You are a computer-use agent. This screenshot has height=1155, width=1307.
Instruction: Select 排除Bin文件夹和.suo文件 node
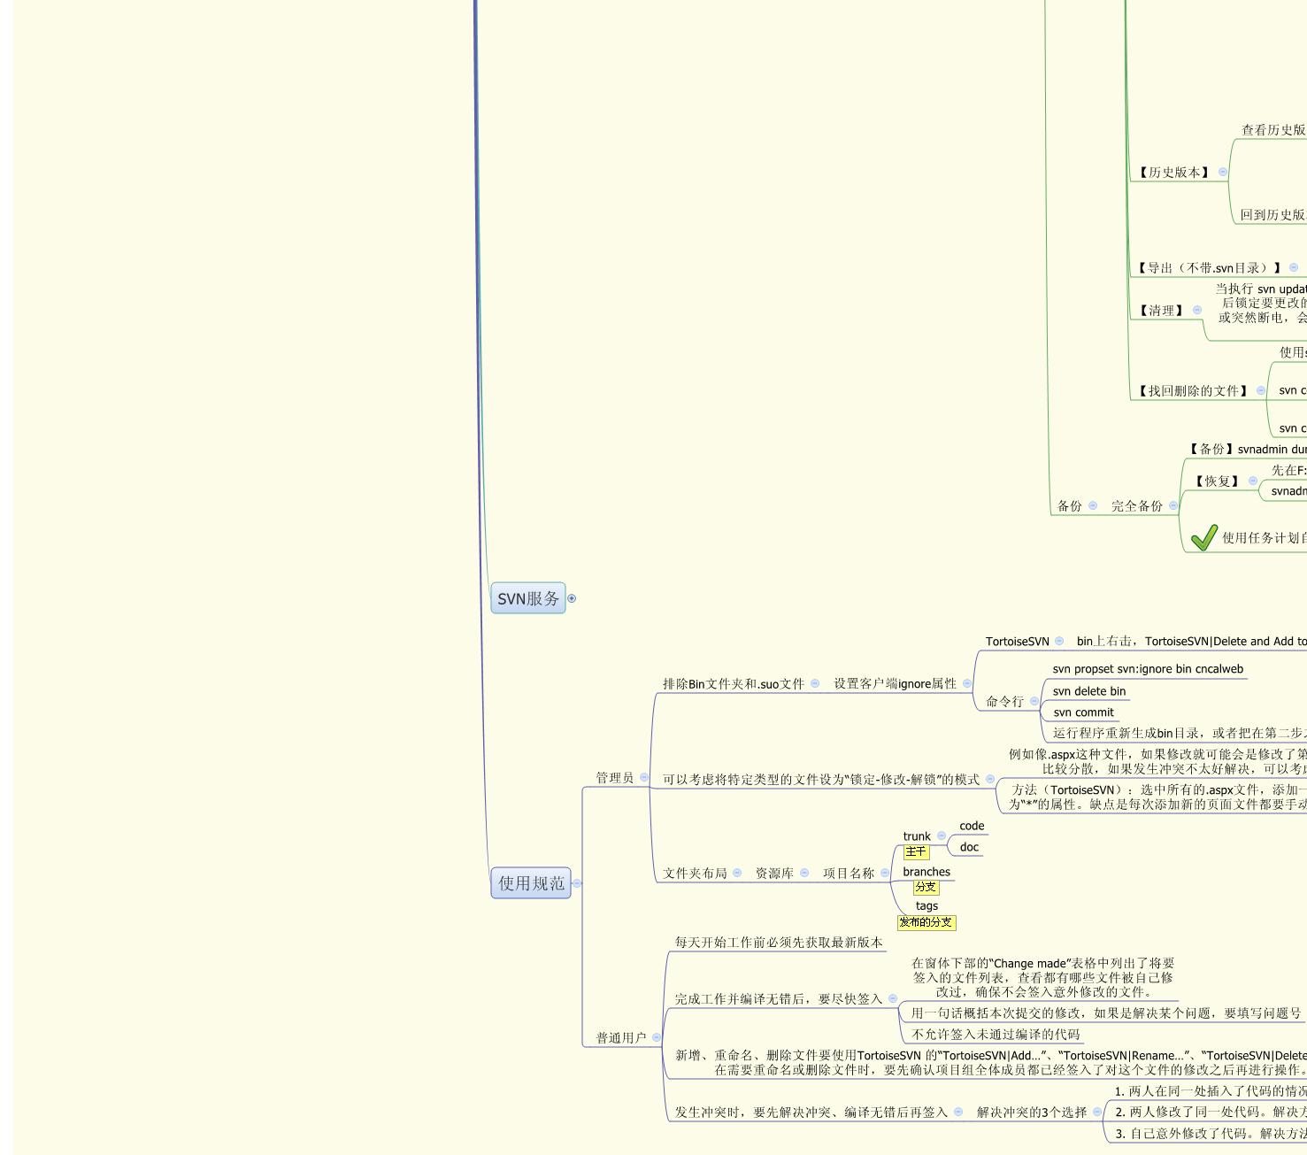tap(734, 683)
